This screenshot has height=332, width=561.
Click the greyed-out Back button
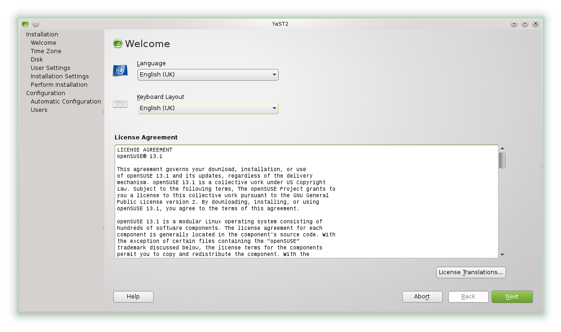pyautogui.click(x=468, y=297)
